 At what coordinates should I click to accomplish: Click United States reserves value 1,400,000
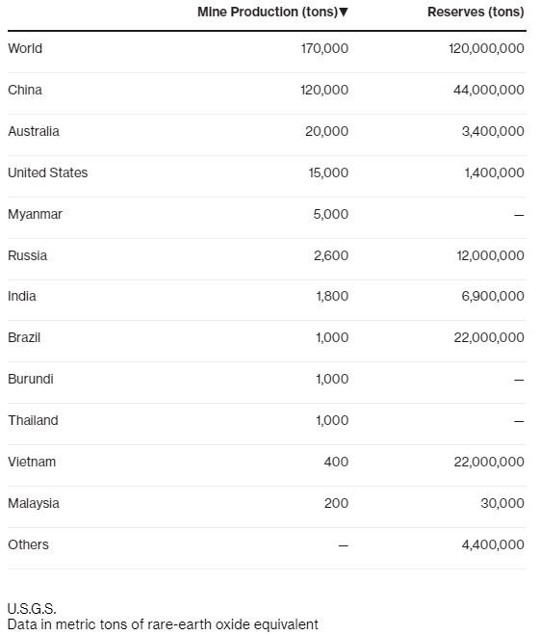(494, 172)
